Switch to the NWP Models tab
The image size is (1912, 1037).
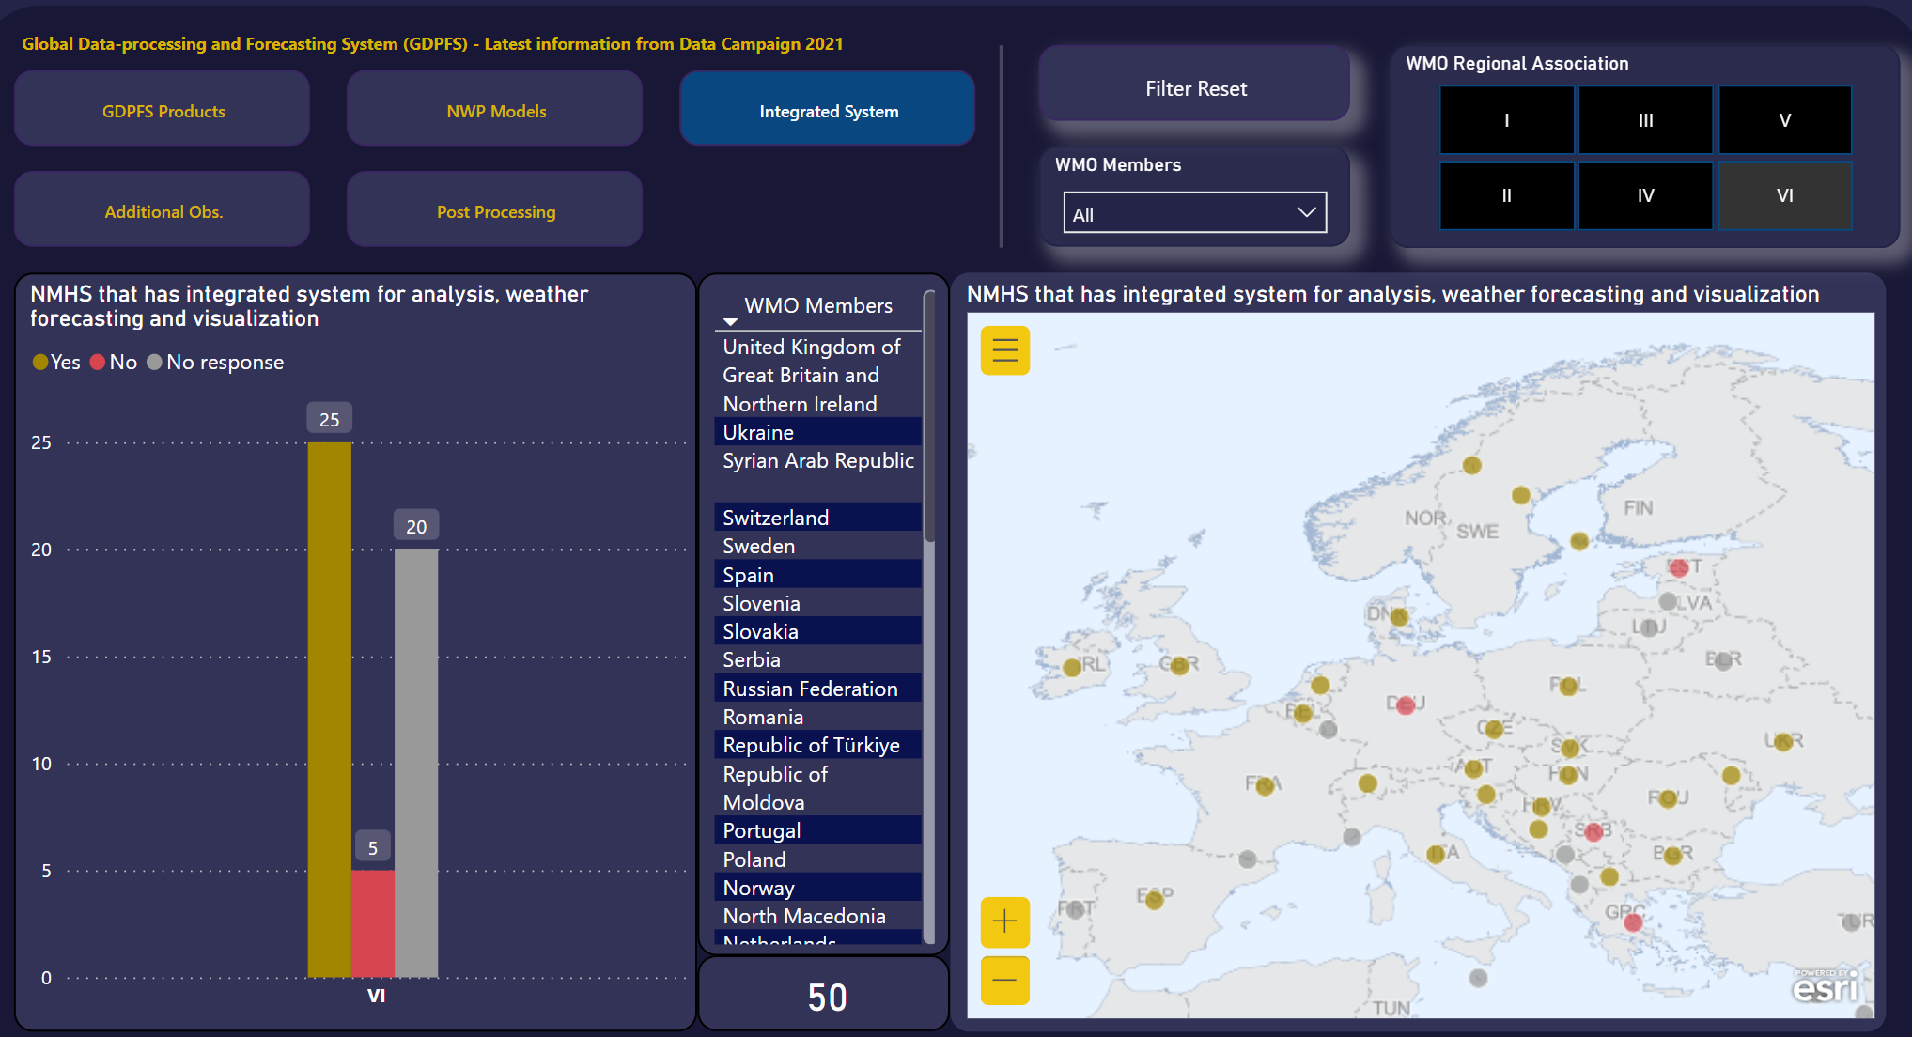495,111
